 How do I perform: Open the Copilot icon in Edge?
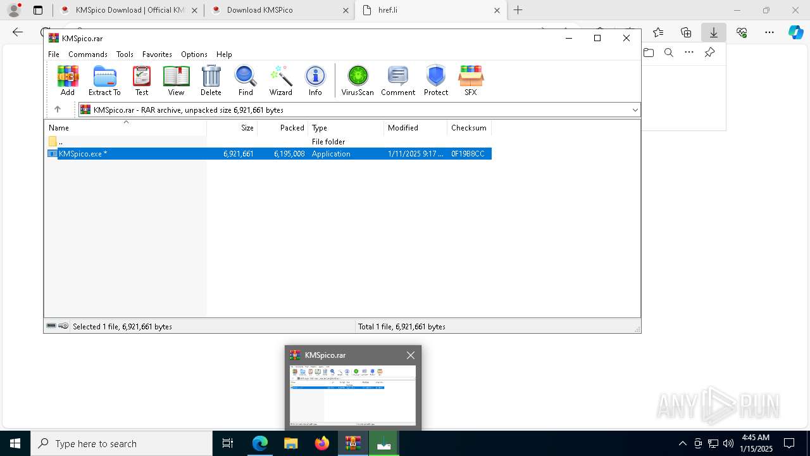pyautogui.click(x=796, y=32)
